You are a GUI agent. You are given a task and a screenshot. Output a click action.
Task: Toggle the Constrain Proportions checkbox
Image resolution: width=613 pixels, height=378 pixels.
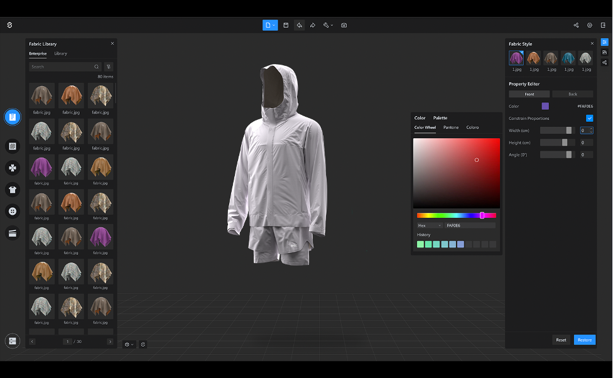[589, 118]
